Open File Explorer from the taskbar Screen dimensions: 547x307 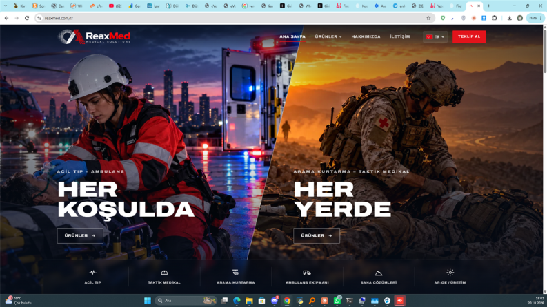(x=249, y=301)
